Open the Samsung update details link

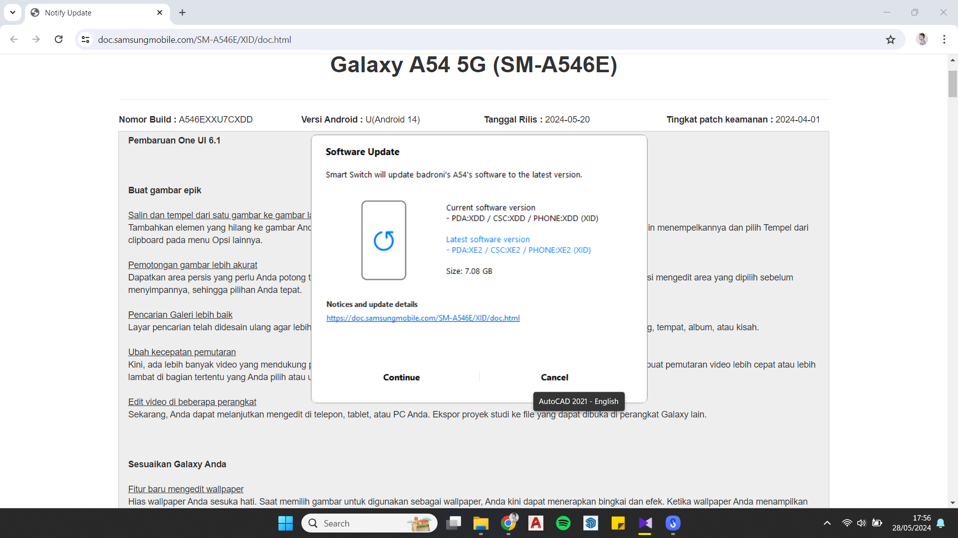[x=423, y=318]
